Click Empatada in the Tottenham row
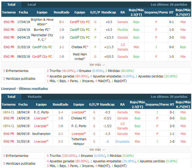 point(122,141)
